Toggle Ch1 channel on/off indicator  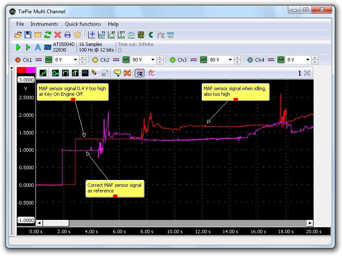[18, 60]
